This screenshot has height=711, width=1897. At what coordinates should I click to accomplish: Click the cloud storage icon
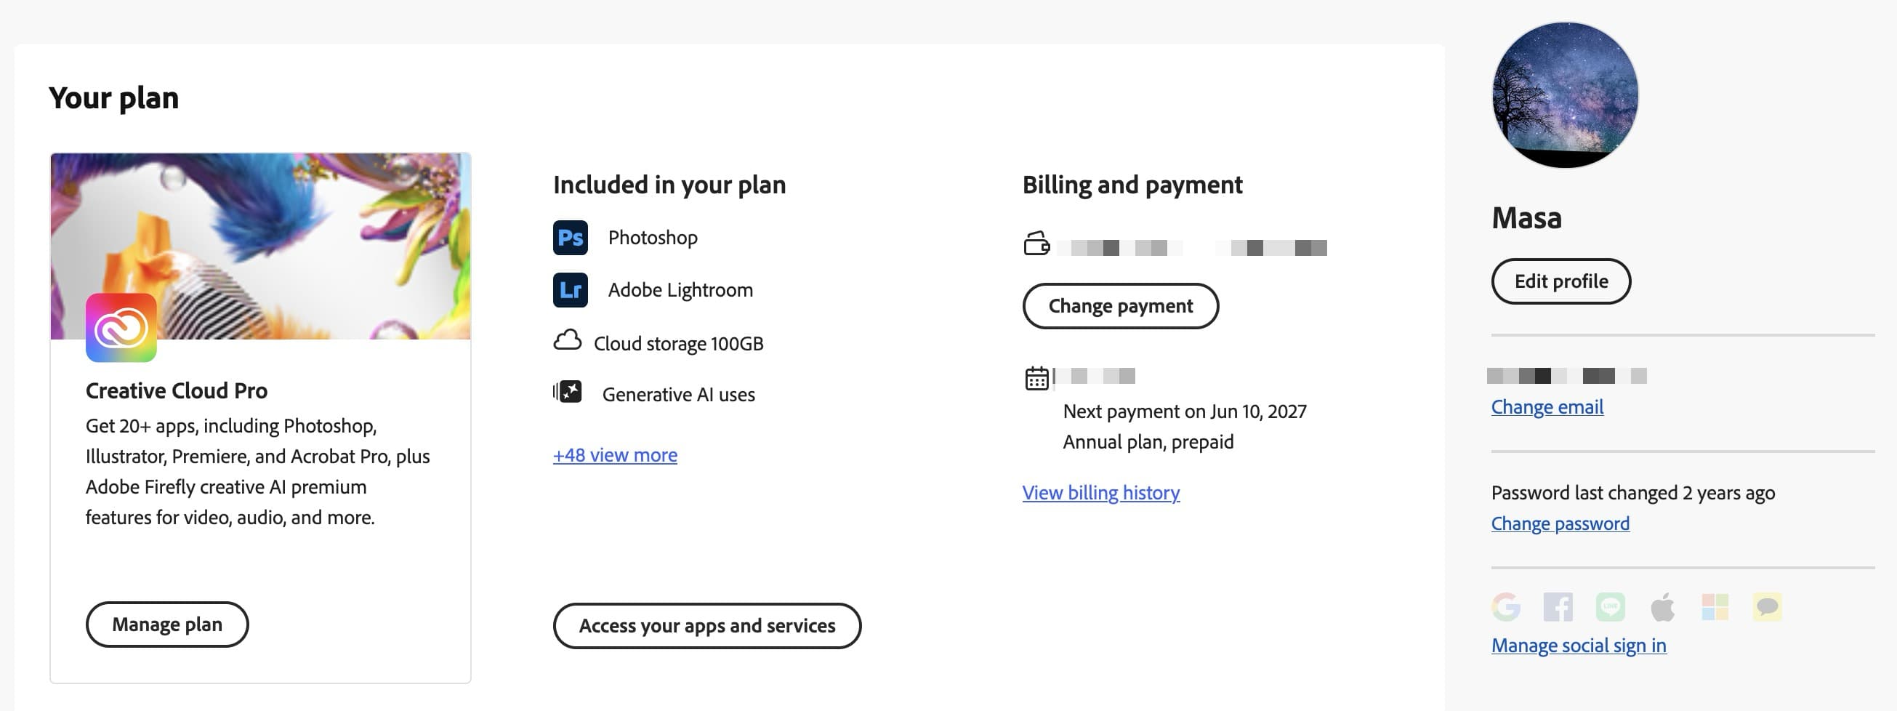pos(567,340)
